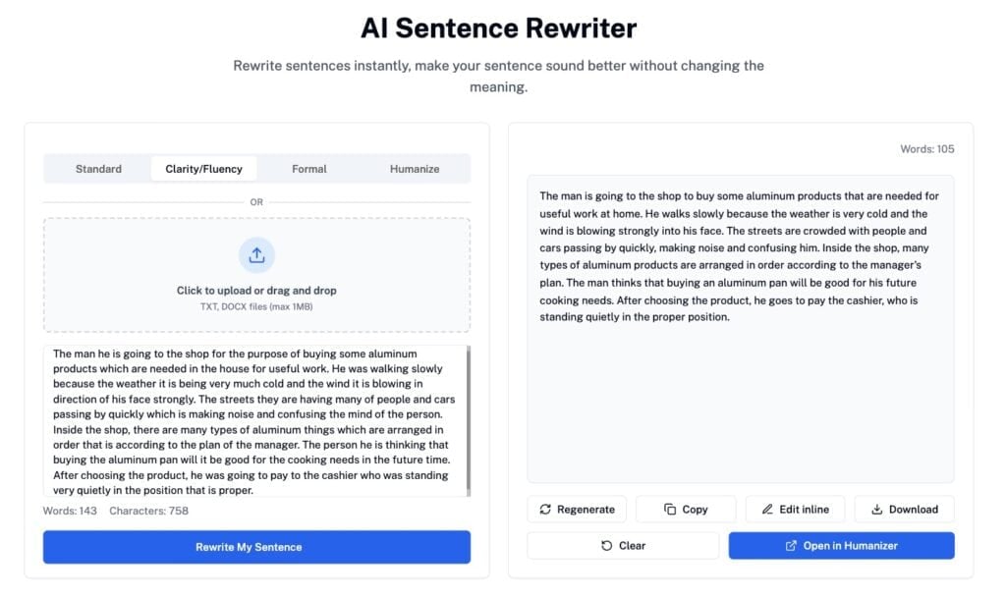Click the Copy clipboard icon
Image resolution: width=1006 pixels, height=597 pixels.
click(669, 510)
